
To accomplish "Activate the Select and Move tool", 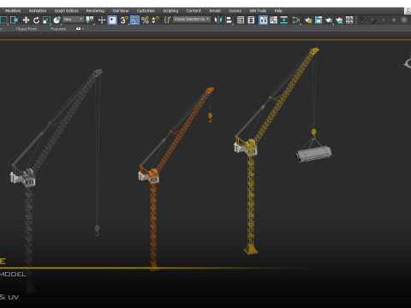I will coord(26,20).
